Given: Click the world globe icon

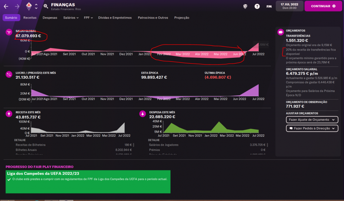Looking at the screenshot, I should pos(245,7).
